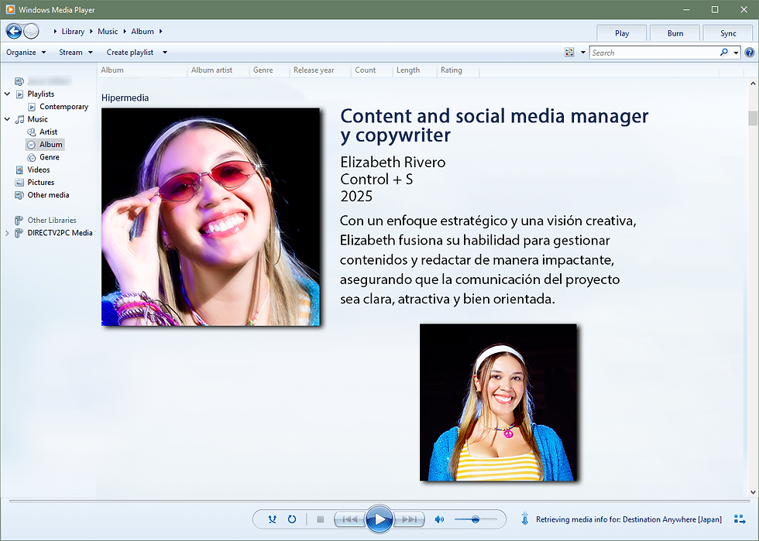The width and height of the screenshot is (759, 541).
Task: Skip to previous track
Action: pos(349,519)
